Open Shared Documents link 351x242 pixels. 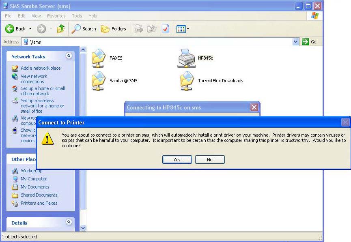point(39,195)
